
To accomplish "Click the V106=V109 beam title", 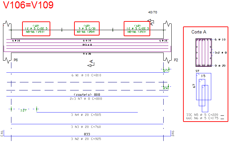I will click(27, 6).
